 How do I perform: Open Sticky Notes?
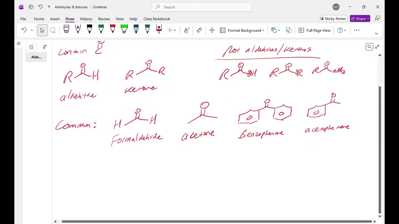coord(333,19)
